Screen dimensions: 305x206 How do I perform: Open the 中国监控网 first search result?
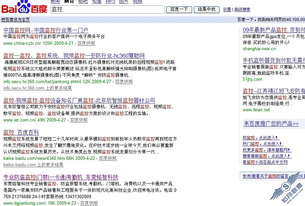click(46, 30)
